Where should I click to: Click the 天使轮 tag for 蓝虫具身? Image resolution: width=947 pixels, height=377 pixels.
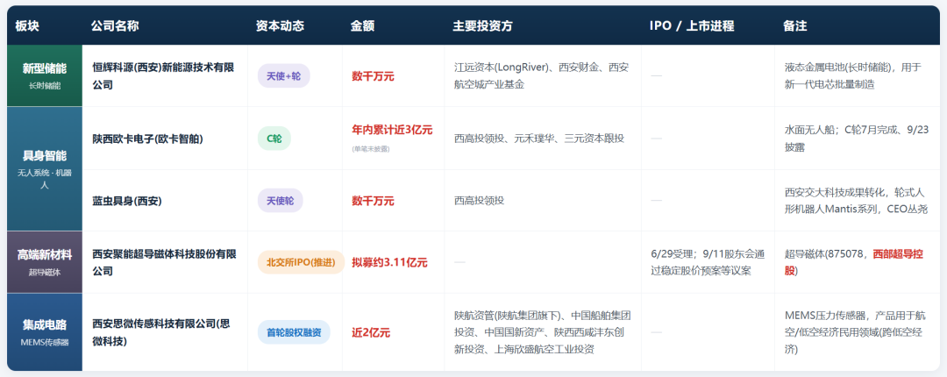click(x=281, y=201)
